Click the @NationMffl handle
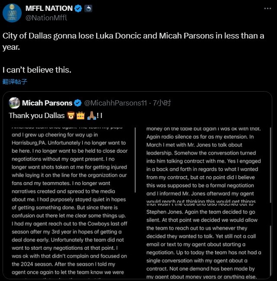This screenshot has width=277, height=281. [x=46, y=18]
